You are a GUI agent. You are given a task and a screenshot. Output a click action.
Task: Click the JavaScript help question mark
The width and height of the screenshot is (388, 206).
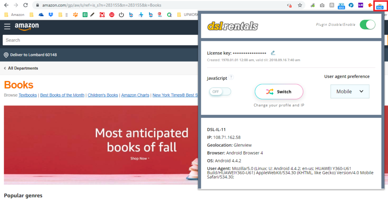coord(231,77)
